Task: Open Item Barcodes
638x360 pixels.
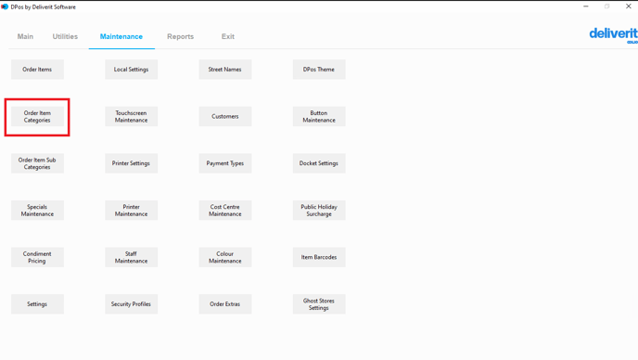Action: [319, 257]
